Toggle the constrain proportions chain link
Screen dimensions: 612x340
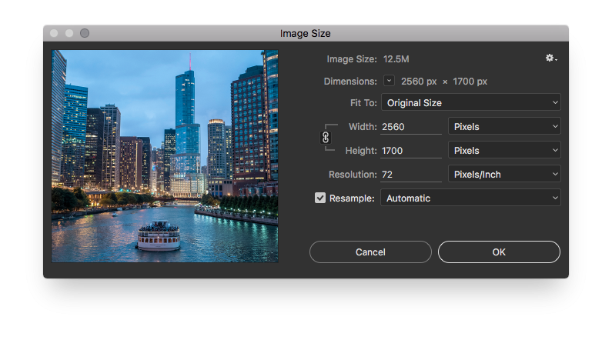[326, 138]
